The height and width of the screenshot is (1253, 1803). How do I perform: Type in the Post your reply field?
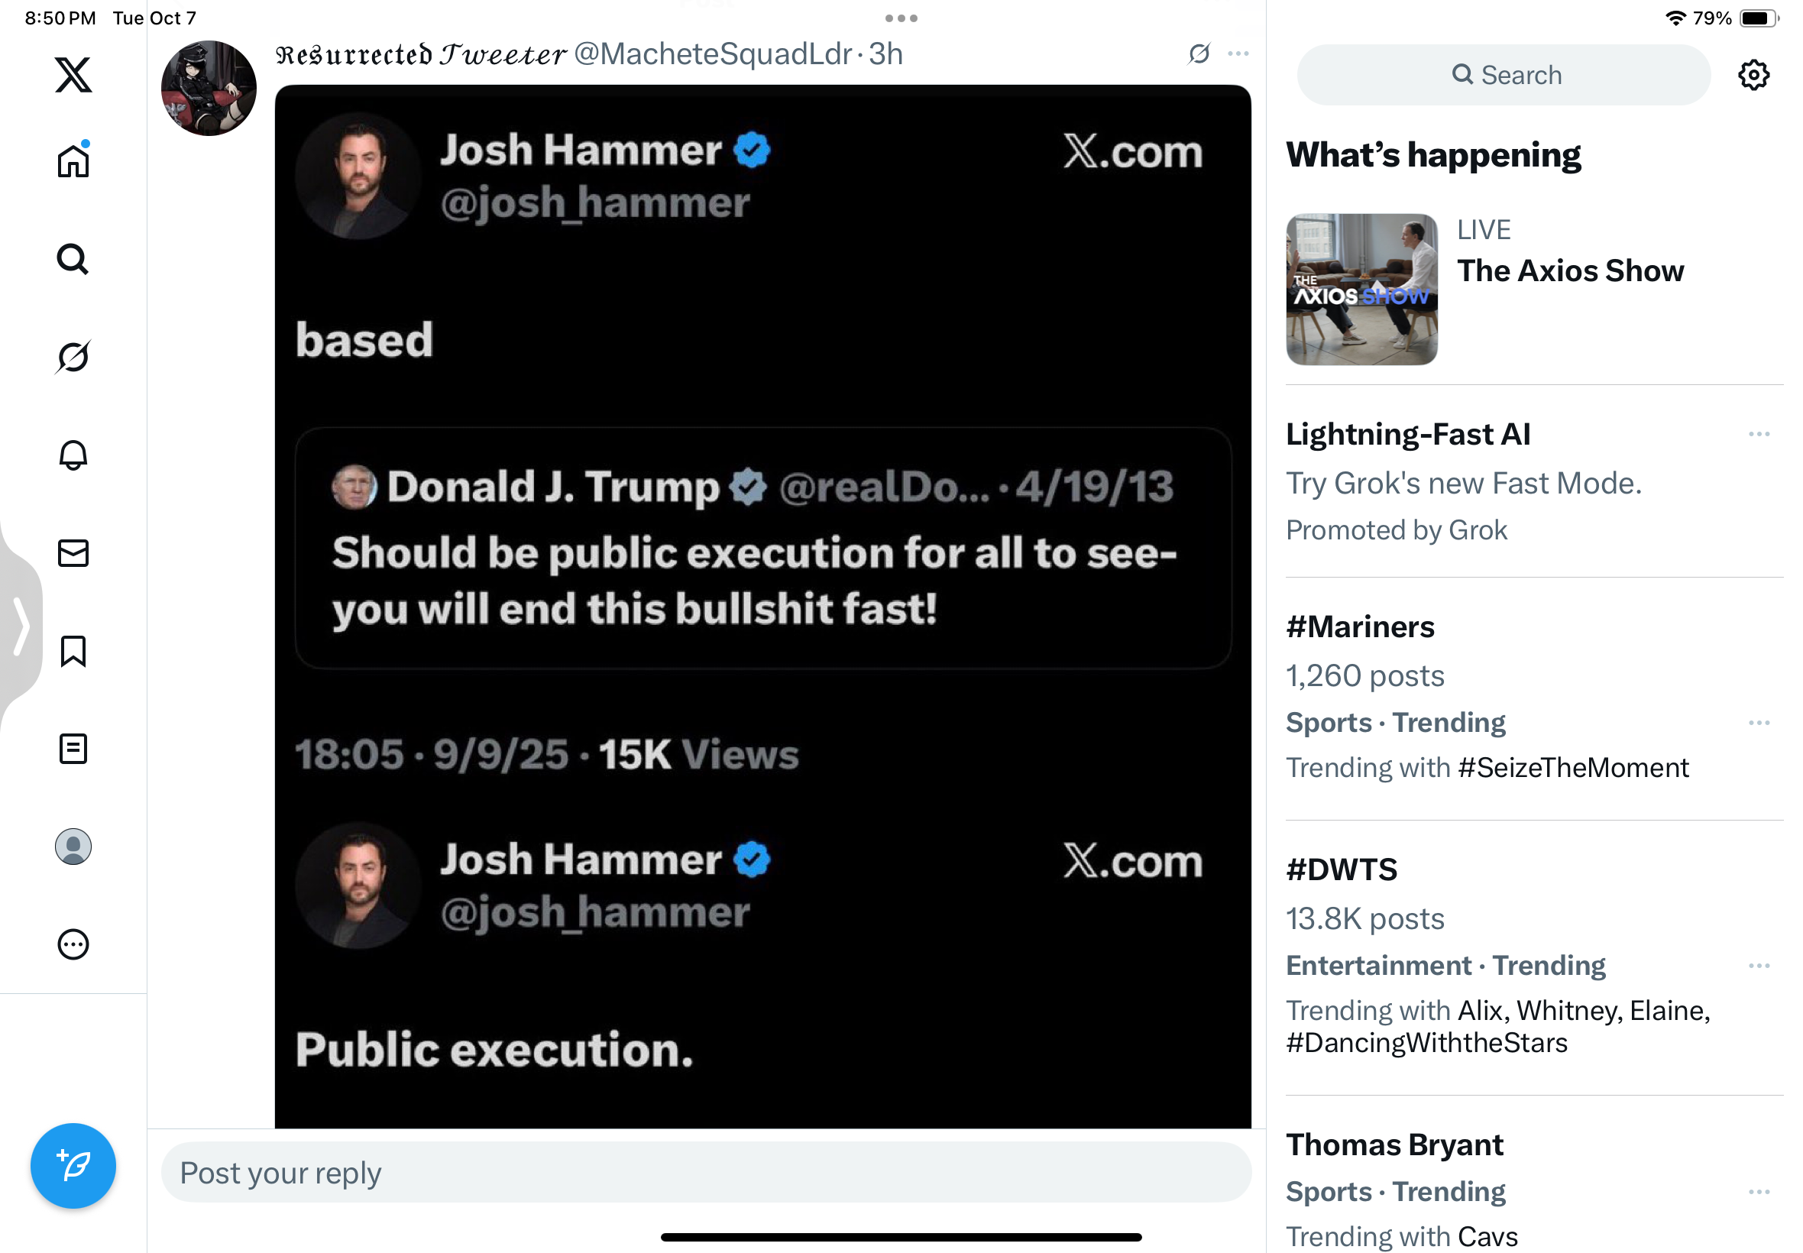click(x=705, y=1172)
